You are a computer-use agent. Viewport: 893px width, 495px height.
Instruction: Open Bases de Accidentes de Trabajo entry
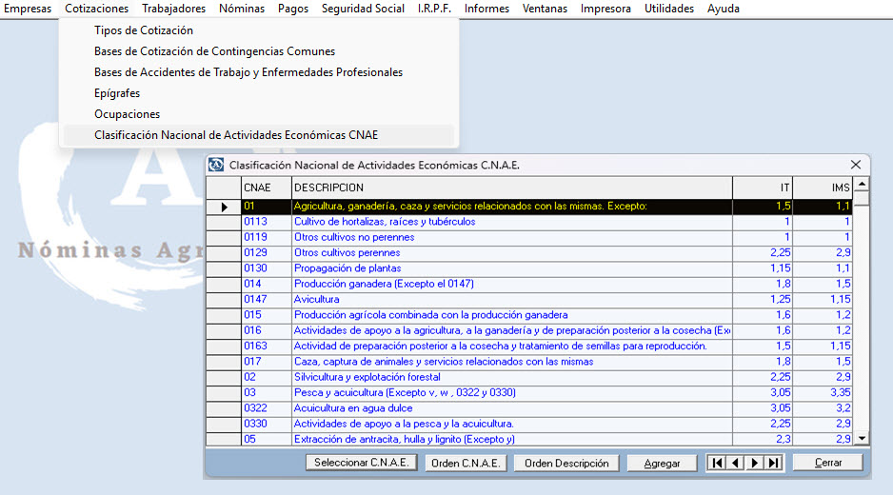click(248, 72)
